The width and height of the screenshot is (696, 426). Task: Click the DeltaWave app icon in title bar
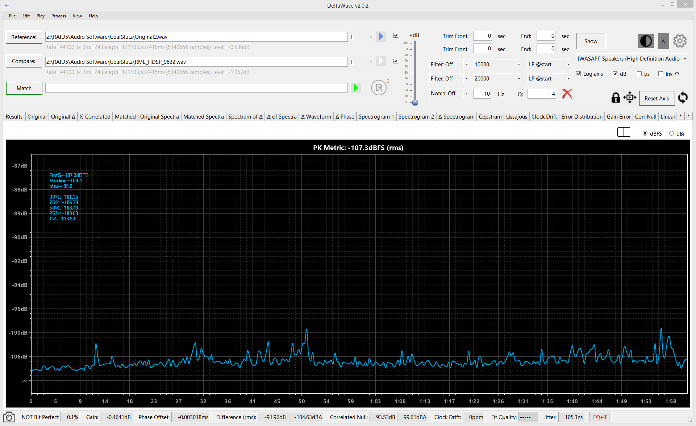tap(7, 5)
